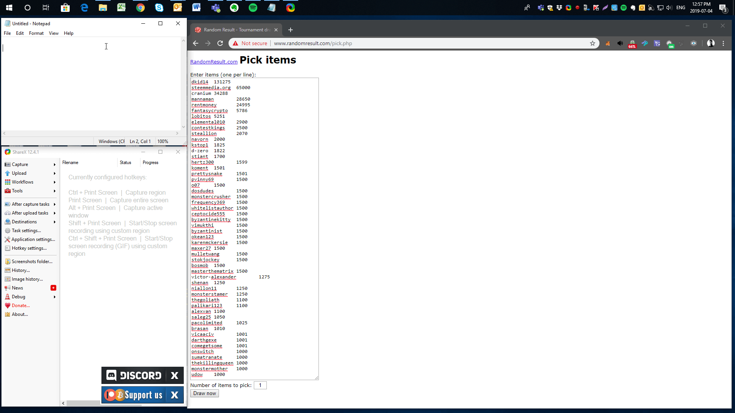The image size is (735, 413).
Task: Reload the RandomResult page
Action: tap(220, 43)
